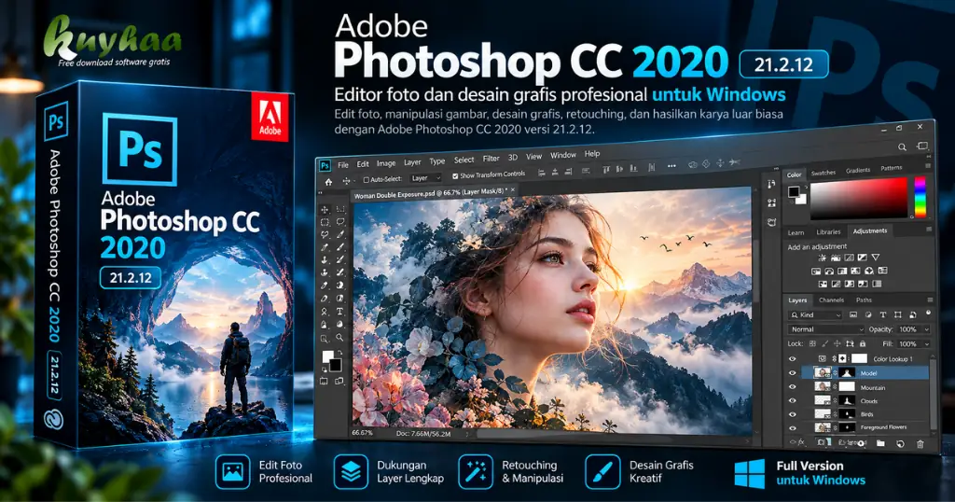955x502 pixels.
Task: Pick a color in red color field
Action: click(858, 199)
